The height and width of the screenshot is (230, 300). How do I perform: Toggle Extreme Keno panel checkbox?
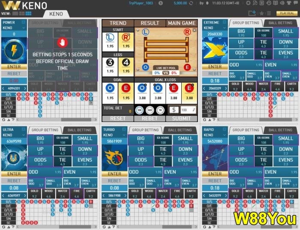click(225, 22)
